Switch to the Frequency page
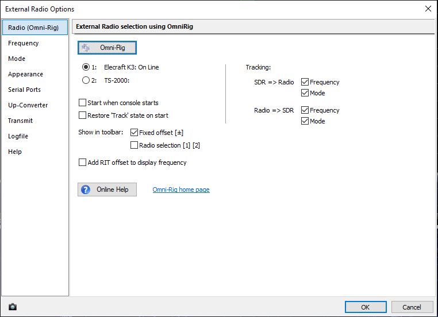Image resolution: width=438 pixels, height=317 pixels. point(24,43)
